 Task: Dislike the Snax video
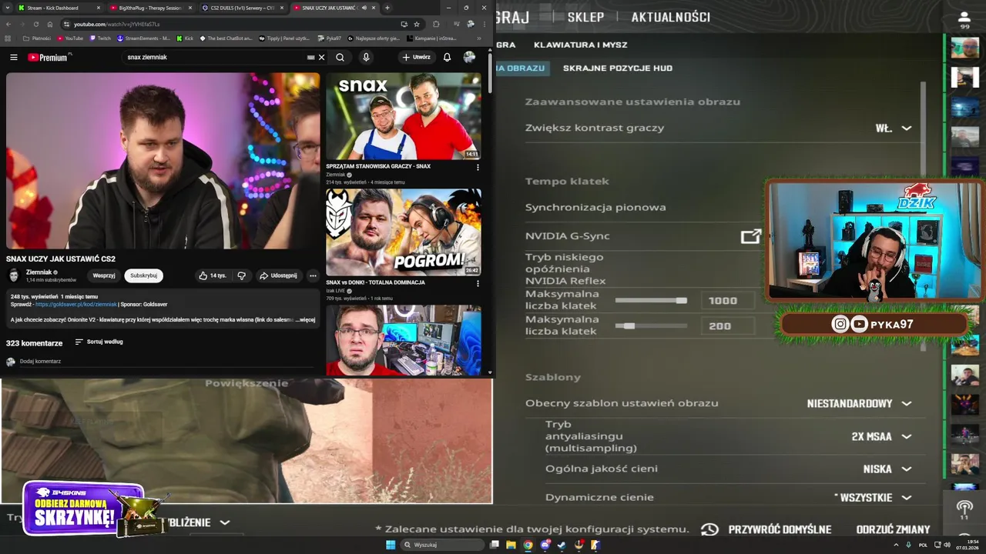point(241,275)
